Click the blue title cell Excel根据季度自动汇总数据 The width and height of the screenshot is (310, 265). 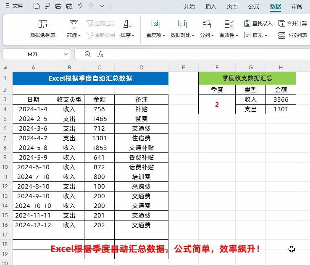click(x=90, y=79)
